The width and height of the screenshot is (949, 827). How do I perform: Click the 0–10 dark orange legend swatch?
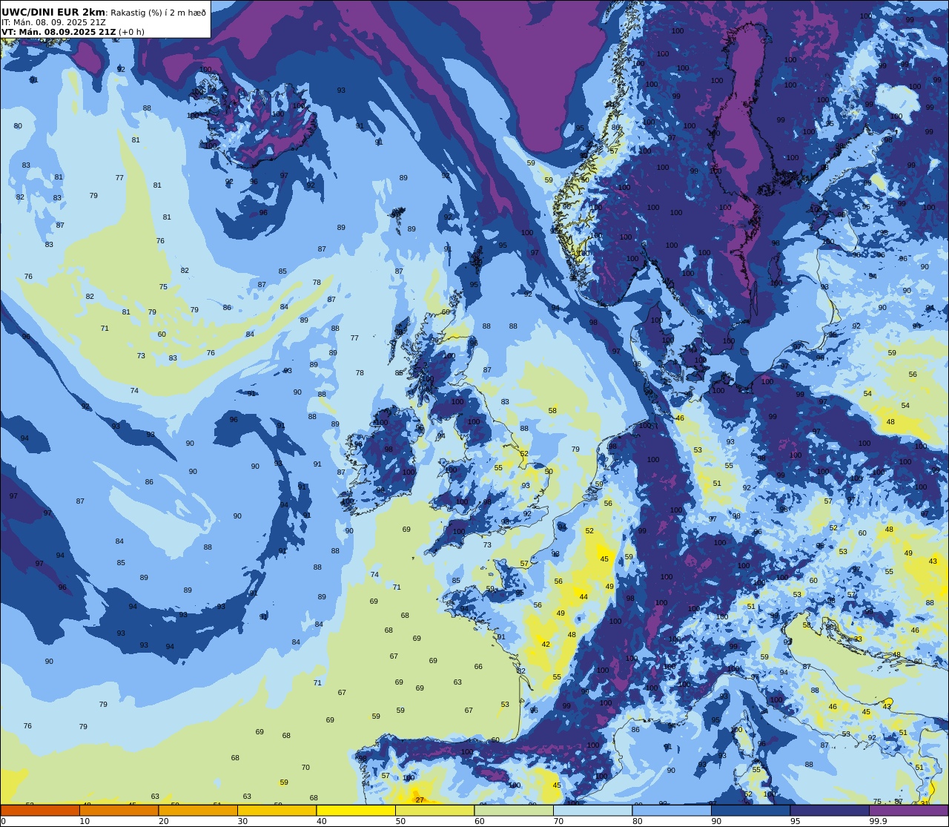point(40,810)
